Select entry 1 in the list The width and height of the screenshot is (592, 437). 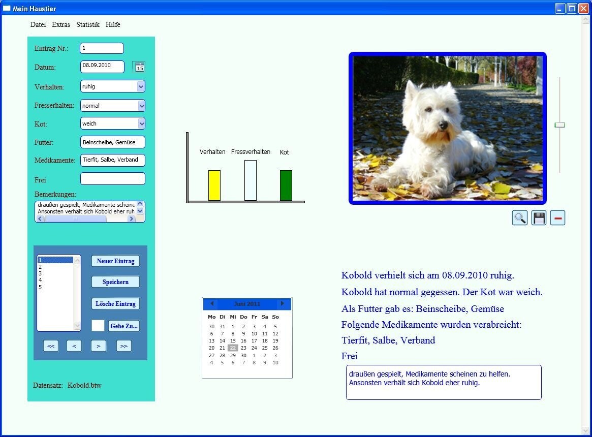pyautogui.click(x=55, y=260)
